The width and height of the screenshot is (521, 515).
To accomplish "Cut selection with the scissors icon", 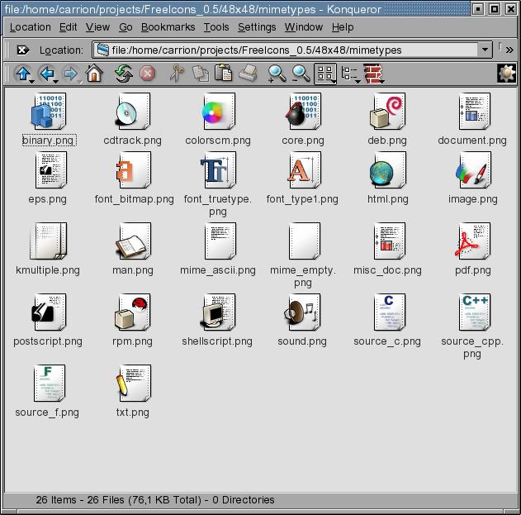I will (177, 74).
